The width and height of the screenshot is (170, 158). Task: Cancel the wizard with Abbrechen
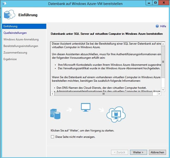(157, 152)
